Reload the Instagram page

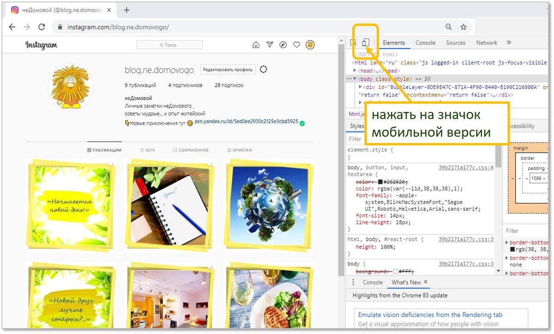tap(42, 27)
